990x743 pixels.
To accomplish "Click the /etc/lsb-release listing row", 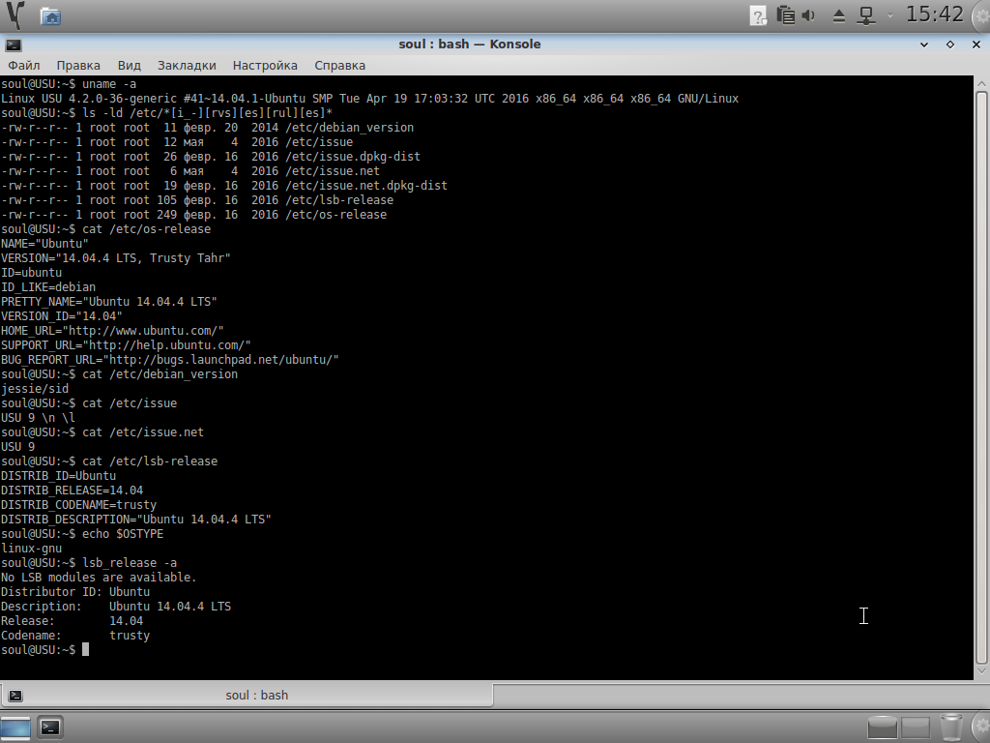I will [x=197, y=200].
